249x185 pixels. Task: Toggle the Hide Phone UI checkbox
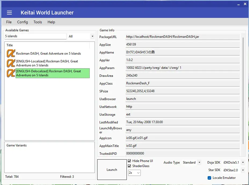point(129,161)
